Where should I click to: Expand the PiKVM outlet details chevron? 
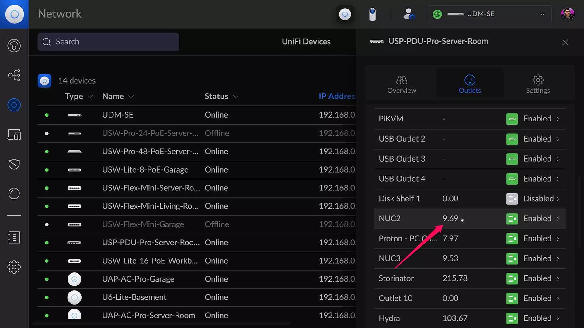tap(558, 119)
